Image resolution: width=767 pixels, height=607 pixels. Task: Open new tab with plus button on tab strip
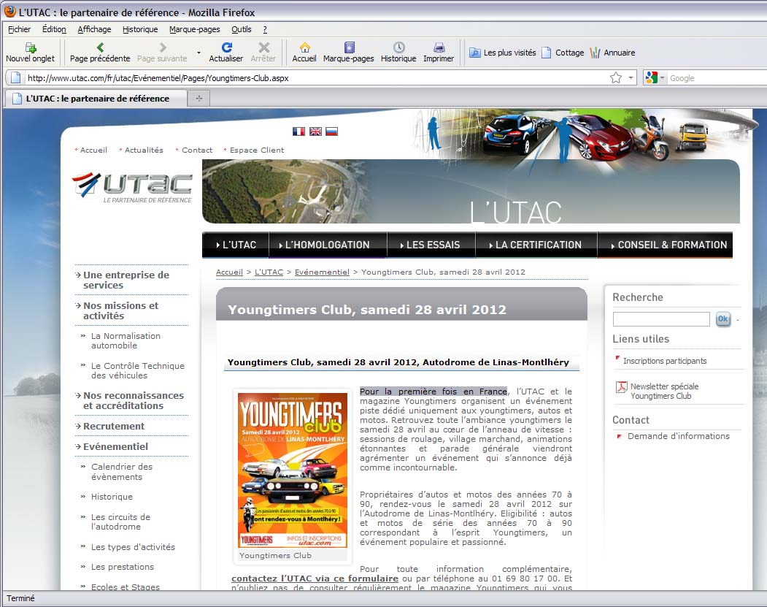199,99
